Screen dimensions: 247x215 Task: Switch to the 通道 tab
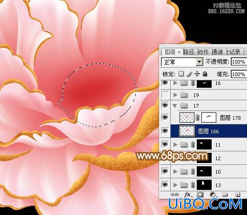[217, 52]
